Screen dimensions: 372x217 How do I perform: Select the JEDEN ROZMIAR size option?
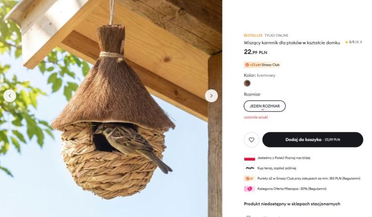[x=265, y=106]
